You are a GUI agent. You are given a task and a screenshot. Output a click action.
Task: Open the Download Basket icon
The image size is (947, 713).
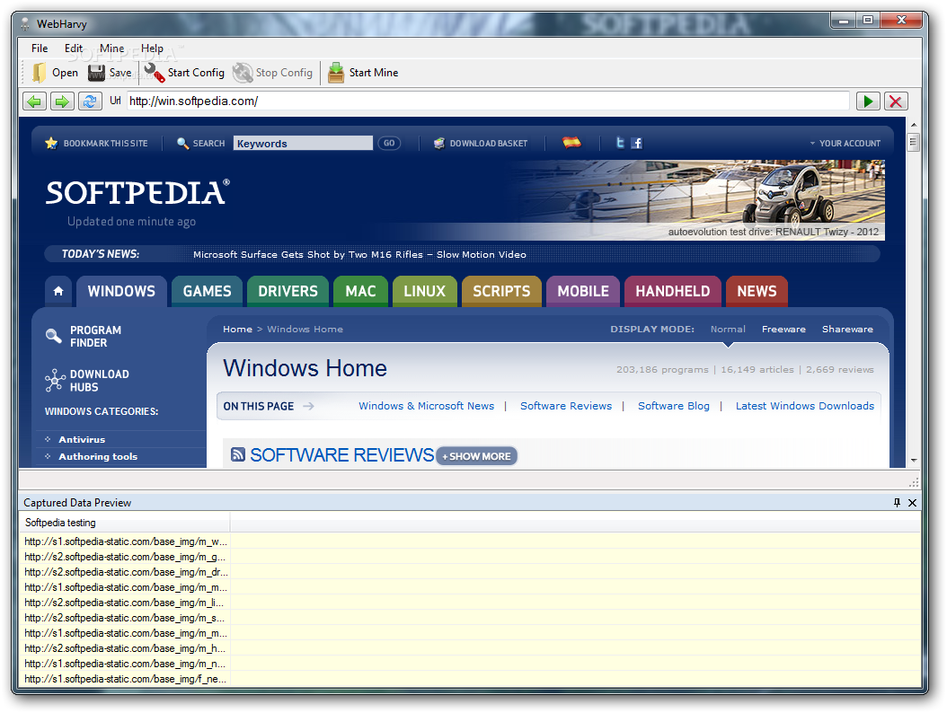(x=439, y=143)
